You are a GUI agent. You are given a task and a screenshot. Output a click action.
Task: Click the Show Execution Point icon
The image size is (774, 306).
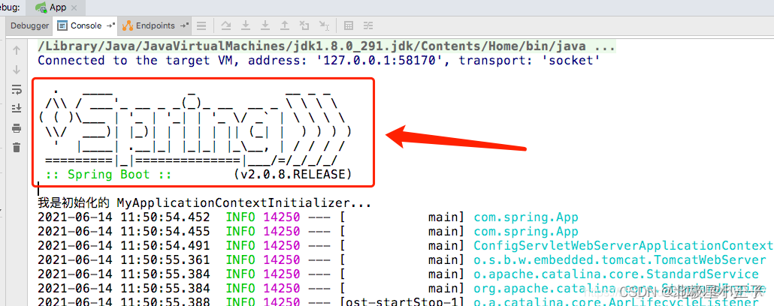point(201,25)
